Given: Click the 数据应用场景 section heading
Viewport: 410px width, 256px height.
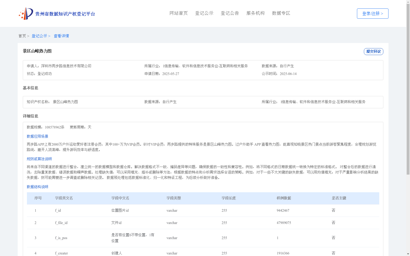Looking at the screenshot, I should pyautogui.click(x=37, y=136).
